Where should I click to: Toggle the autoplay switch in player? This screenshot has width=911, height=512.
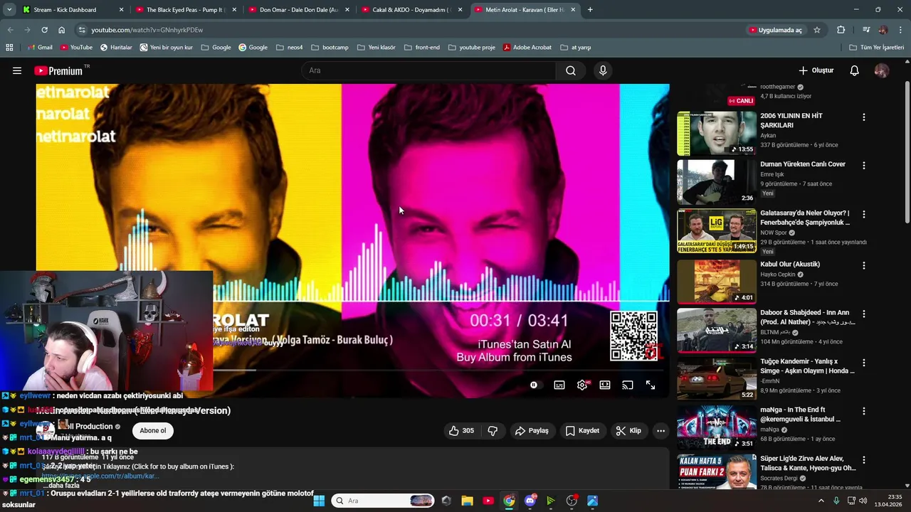(535, 385)
